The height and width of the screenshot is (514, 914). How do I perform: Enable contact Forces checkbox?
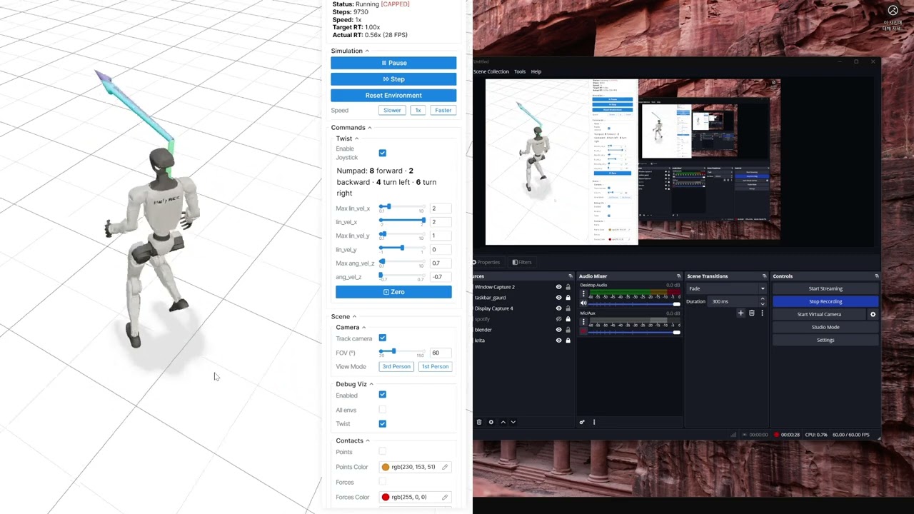383,482
